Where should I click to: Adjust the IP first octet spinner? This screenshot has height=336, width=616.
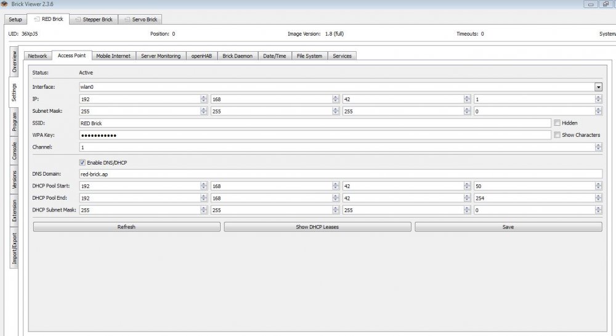(x=204, y=99)
